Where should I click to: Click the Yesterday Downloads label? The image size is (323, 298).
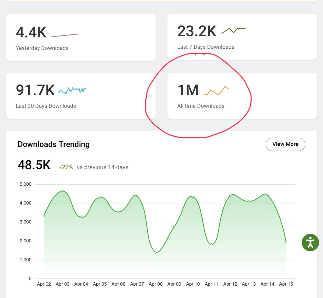(42, 48)
